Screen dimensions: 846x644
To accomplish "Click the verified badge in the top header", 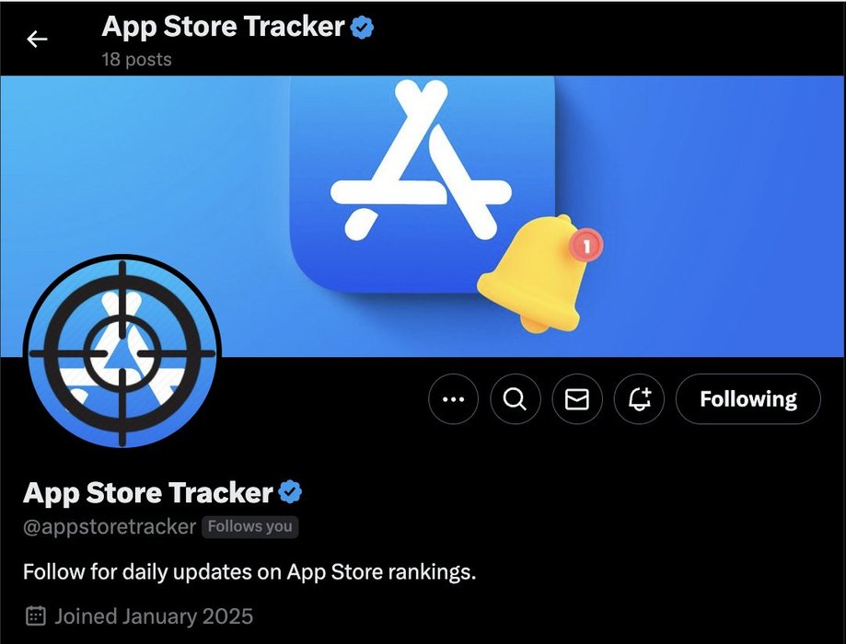I will [362, 28].
